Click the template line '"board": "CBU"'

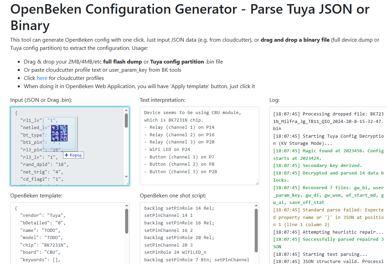(40, 252)
